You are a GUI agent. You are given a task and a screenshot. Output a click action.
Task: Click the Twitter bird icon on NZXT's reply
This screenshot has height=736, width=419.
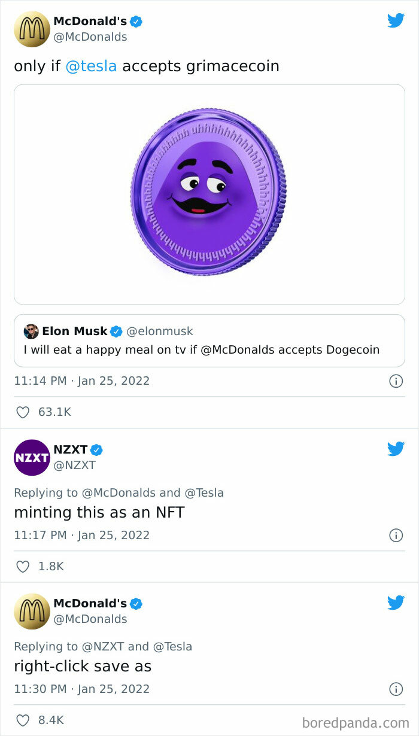coord(396,449)
